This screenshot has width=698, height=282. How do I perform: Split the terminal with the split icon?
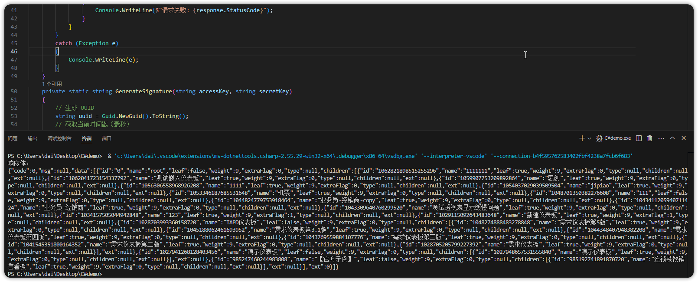(639, 138)
